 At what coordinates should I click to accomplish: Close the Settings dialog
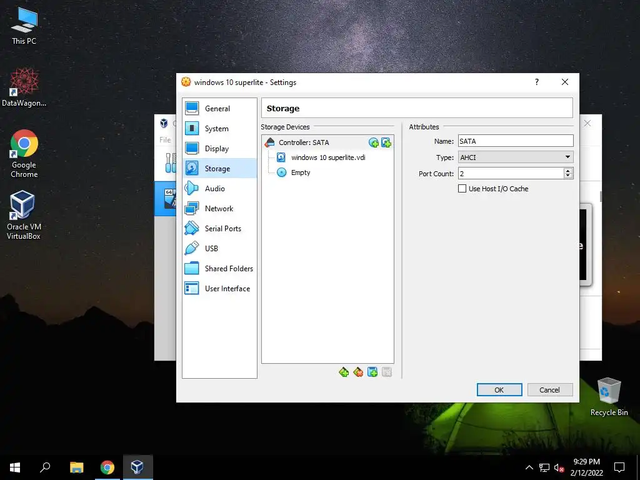(x=565, y=82)
